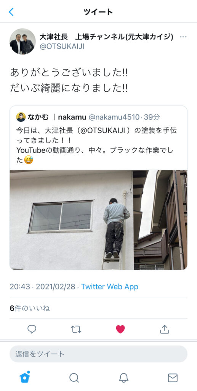Unlike the tweet via red heart

point(120,329)
